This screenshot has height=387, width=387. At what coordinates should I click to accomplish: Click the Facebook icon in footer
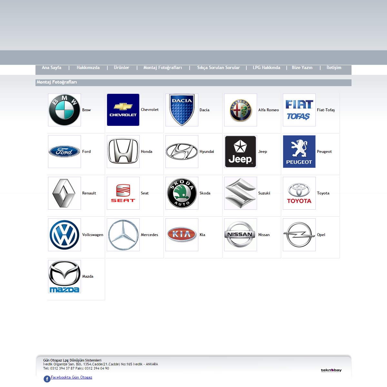pos(47,379)
